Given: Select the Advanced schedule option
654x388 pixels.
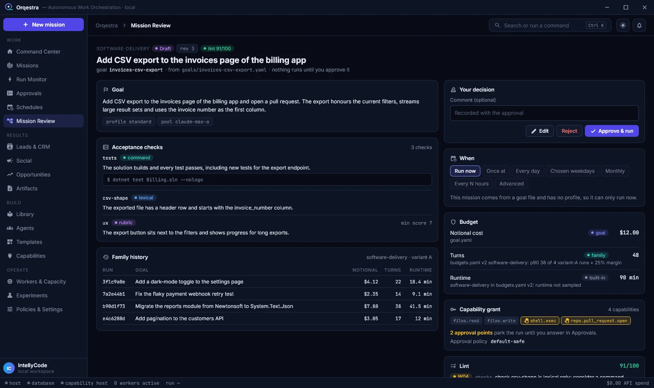Looking at the screenshot, I should [511, 184].
